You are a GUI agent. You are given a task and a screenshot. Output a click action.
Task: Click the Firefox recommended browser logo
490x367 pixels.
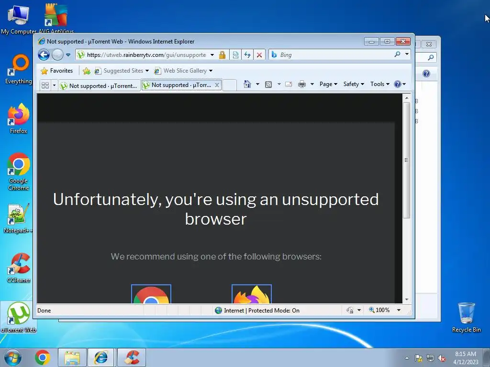pyautogui.click(x=252, y=294)
